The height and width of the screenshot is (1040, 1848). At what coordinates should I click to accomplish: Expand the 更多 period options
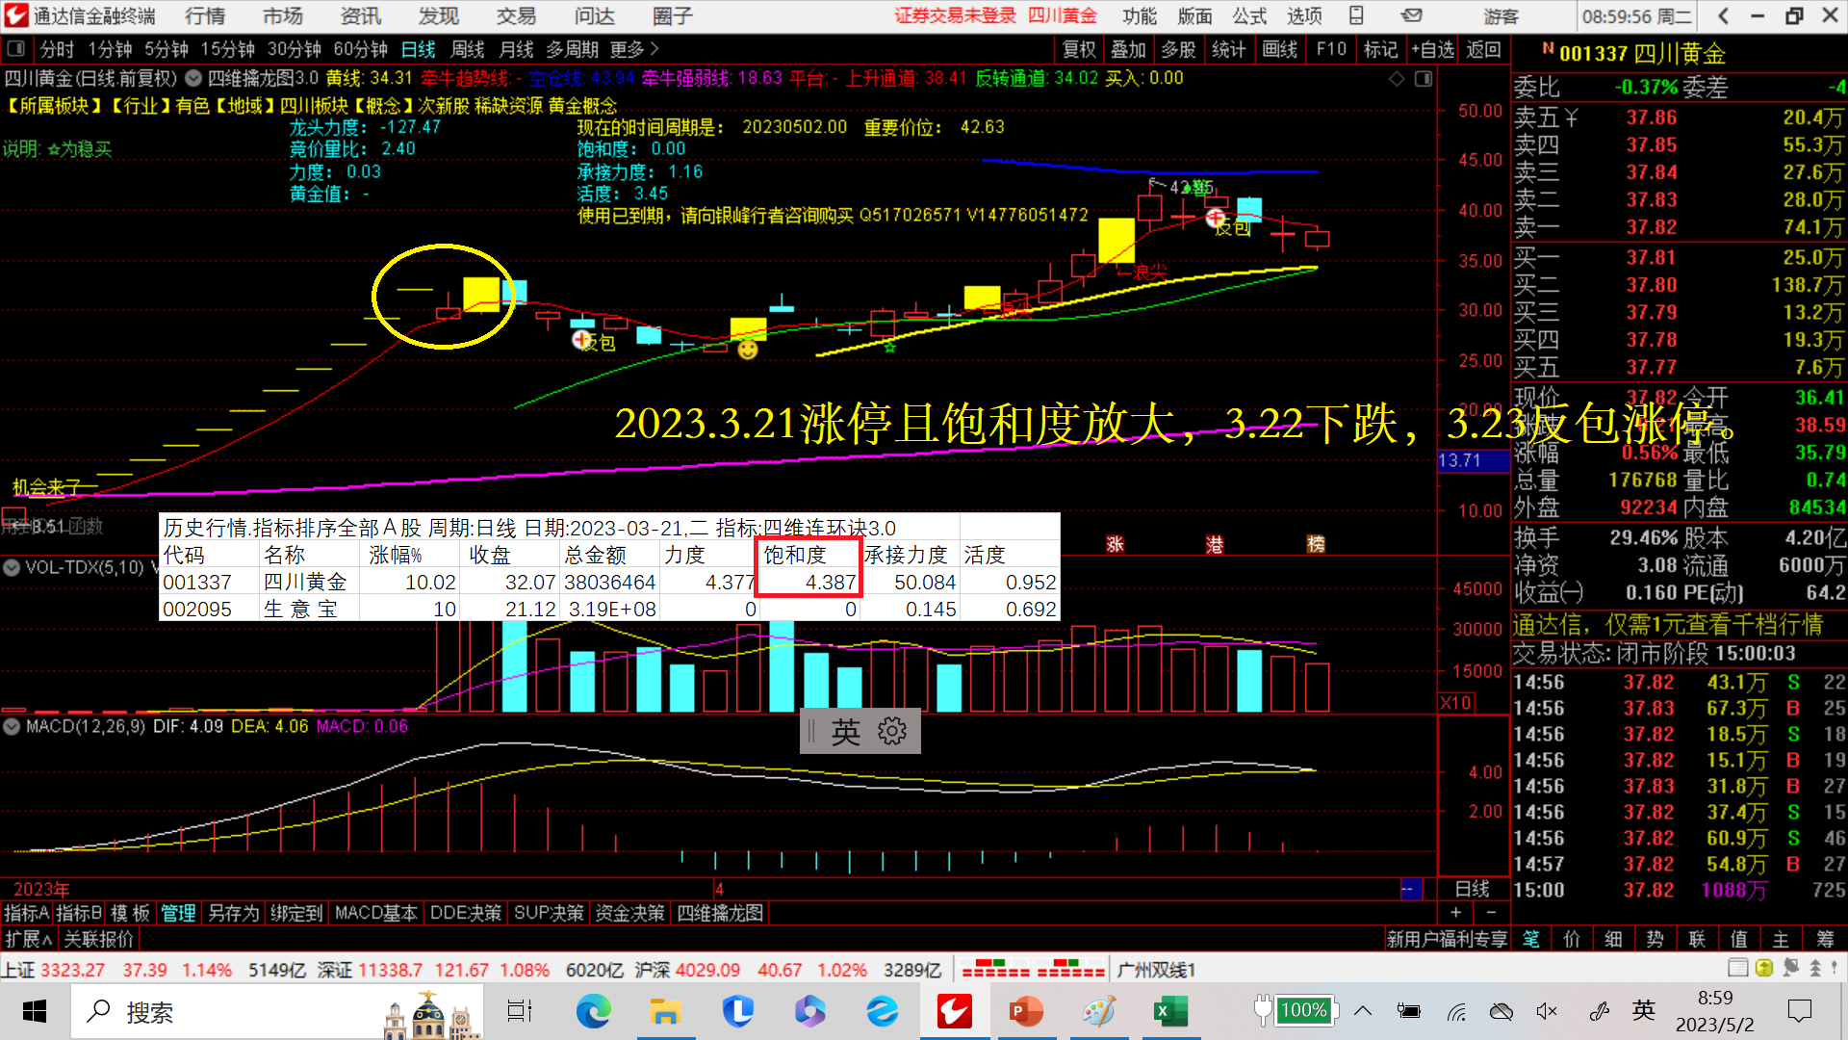click(634, 49)
